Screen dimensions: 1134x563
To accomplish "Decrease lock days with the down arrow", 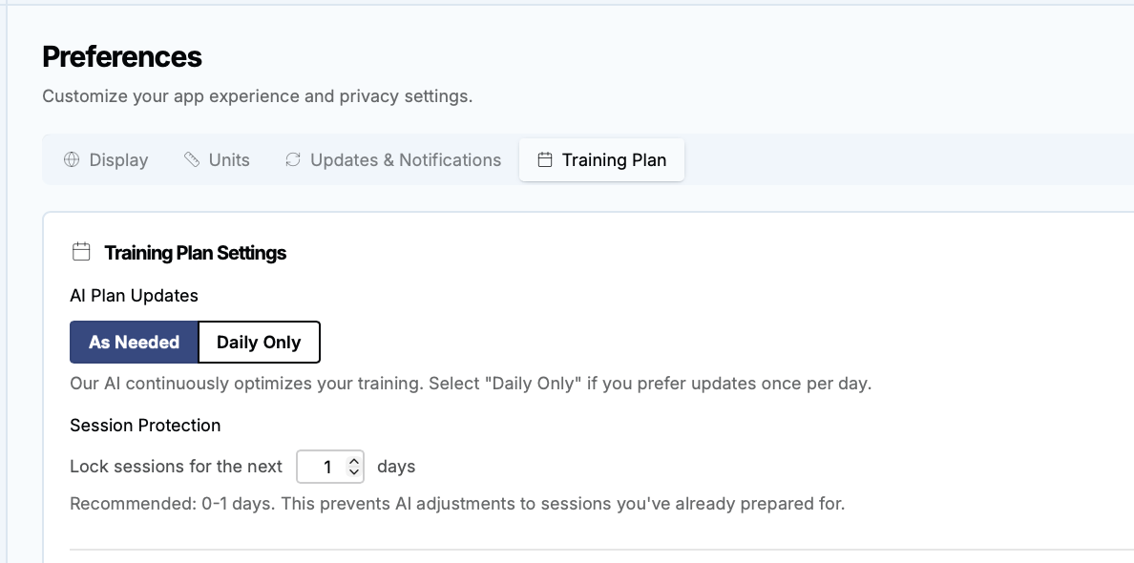I will (x=354, y=472).
